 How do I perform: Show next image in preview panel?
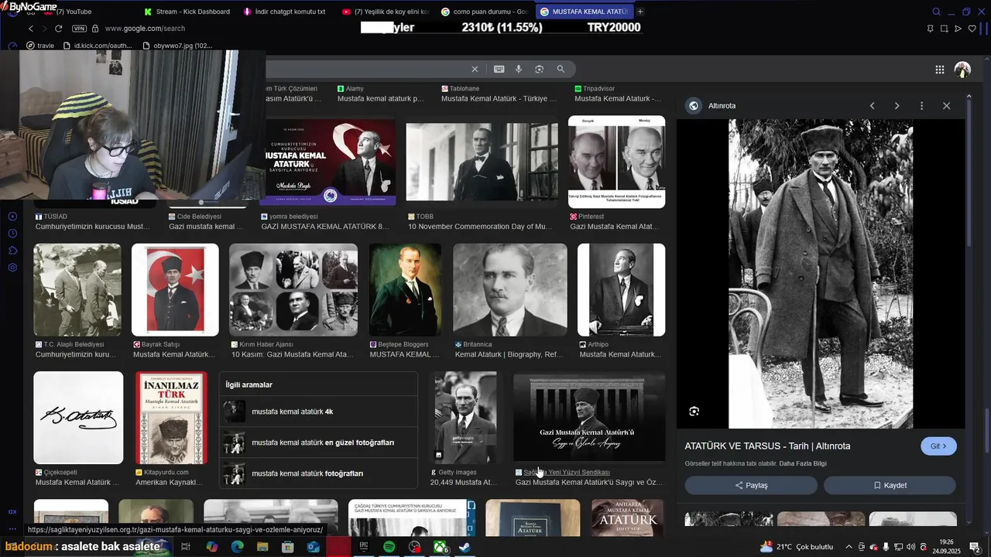click(897, 106)
